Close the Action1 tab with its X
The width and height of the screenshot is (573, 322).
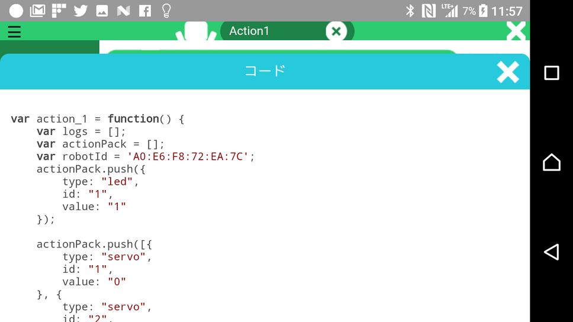point(336,31)
